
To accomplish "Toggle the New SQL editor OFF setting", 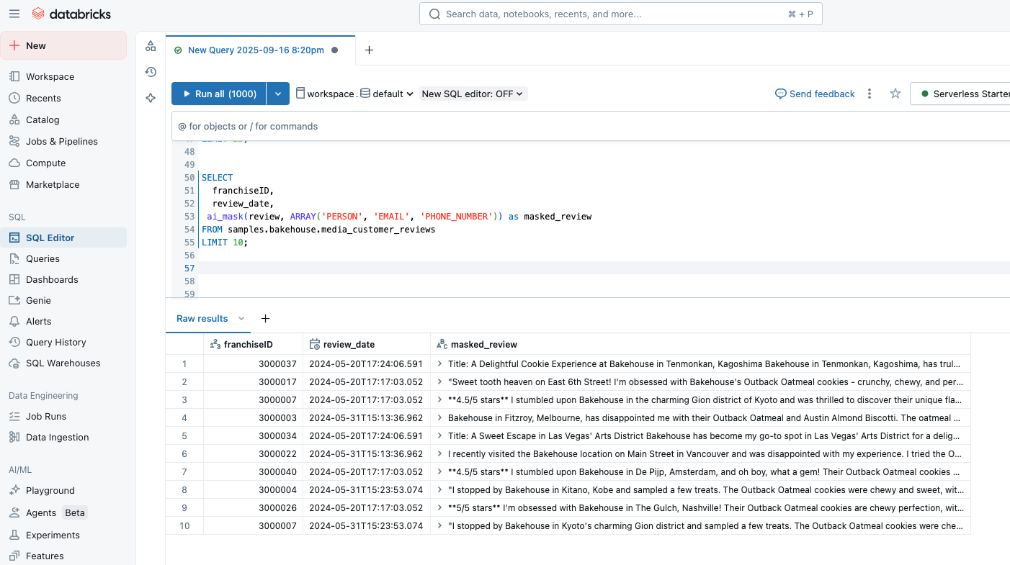I will point(473,93).
